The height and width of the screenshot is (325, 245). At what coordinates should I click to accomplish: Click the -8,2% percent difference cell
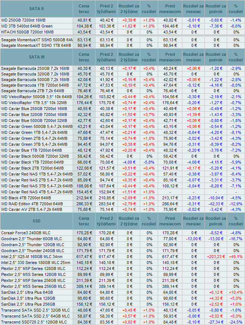pos(236,144)
